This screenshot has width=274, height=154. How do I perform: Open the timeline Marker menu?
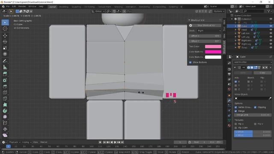coord(44,142)
